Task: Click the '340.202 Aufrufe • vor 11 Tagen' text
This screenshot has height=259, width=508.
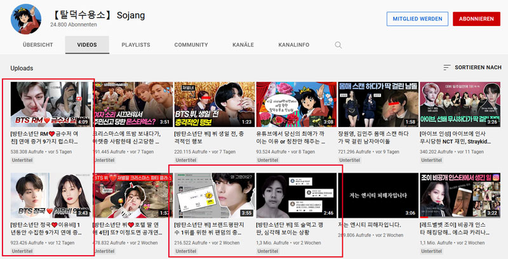Action: coord(451,152)
